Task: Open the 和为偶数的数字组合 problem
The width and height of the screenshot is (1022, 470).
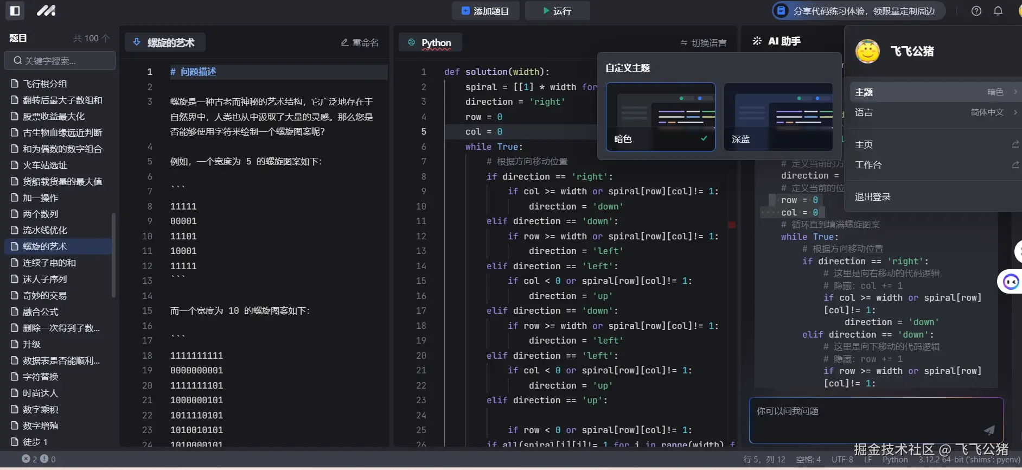Action: tap(59, 149)
